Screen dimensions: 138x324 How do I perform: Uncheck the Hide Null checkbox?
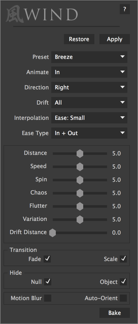47,282
